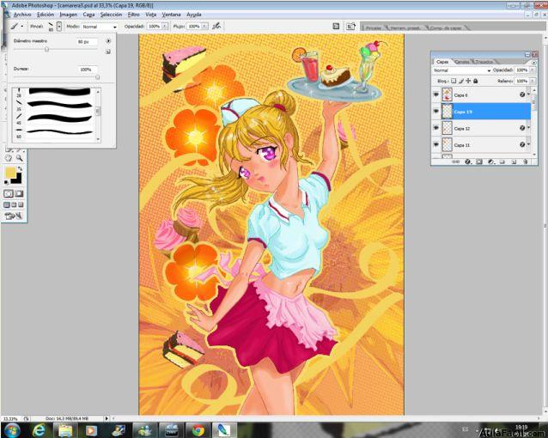Open layer effects icon on Capa 6
This screenshot has height=438, width=548.
(x=522, y=94)
